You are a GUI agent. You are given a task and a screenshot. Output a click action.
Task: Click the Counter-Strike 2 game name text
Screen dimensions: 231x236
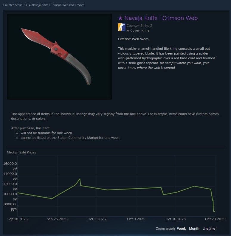(x=139, y=26)
